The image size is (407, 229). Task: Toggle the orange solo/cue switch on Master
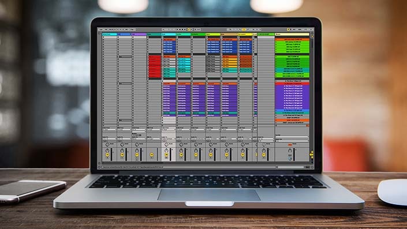pos(290,145)
